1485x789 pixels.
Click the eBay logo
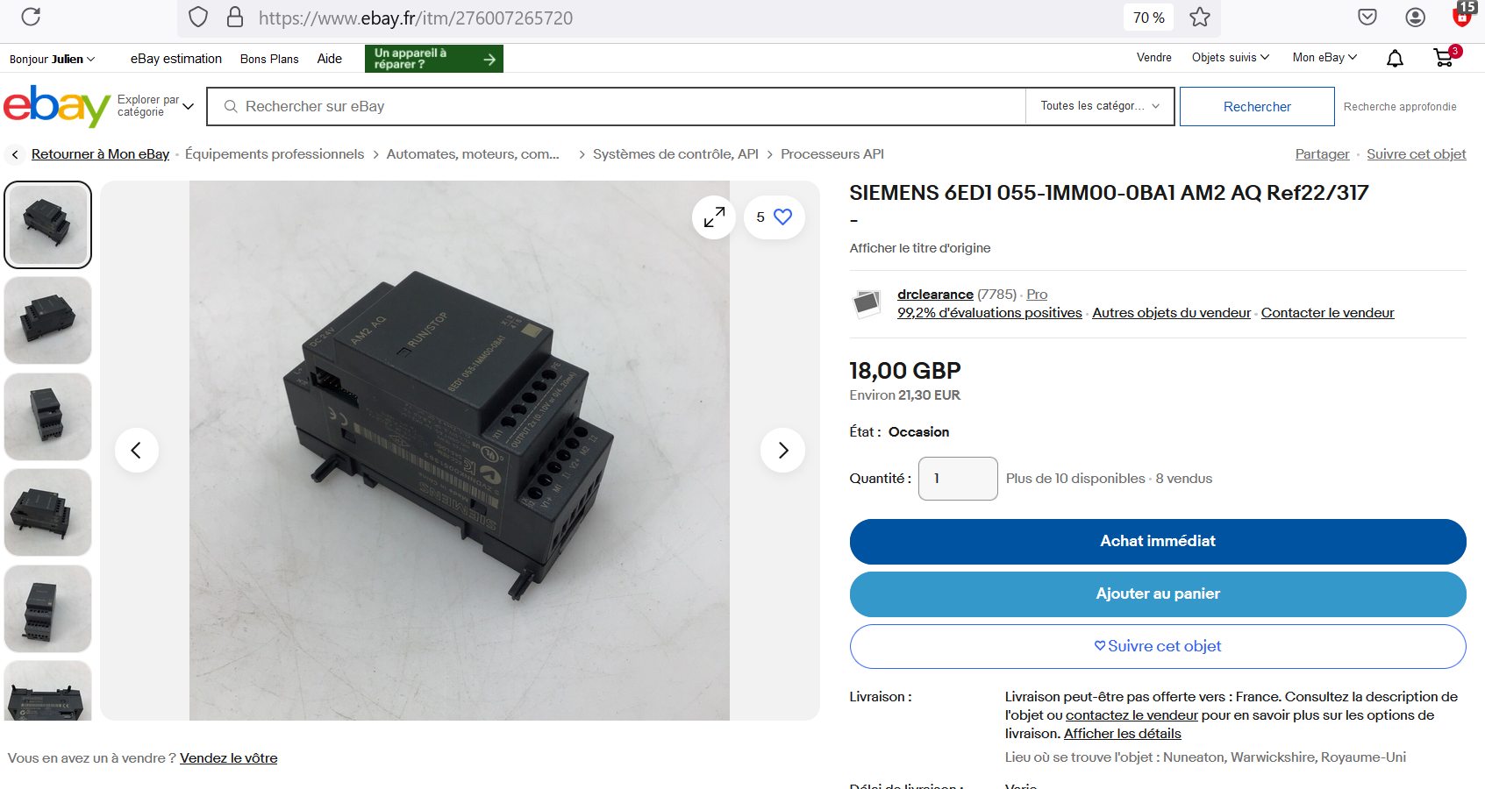pos(57,106)
